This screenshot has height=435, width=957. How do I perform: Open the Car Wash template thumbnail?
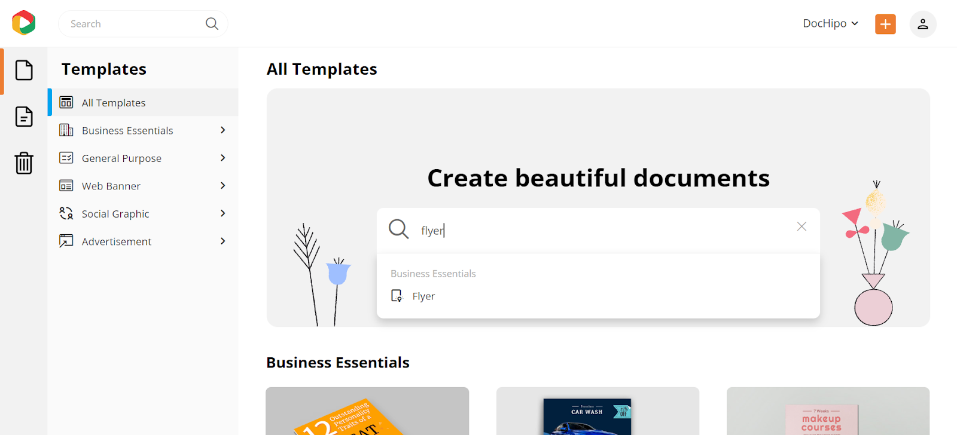click(598, 411)
